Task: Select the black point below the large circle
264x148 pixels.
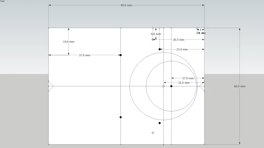Action: (160, 123)
